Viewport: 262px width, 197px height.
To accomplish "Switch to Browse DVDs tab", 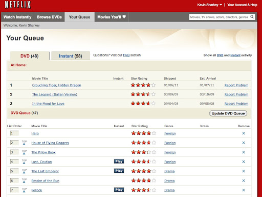I will tap(49, 17).
